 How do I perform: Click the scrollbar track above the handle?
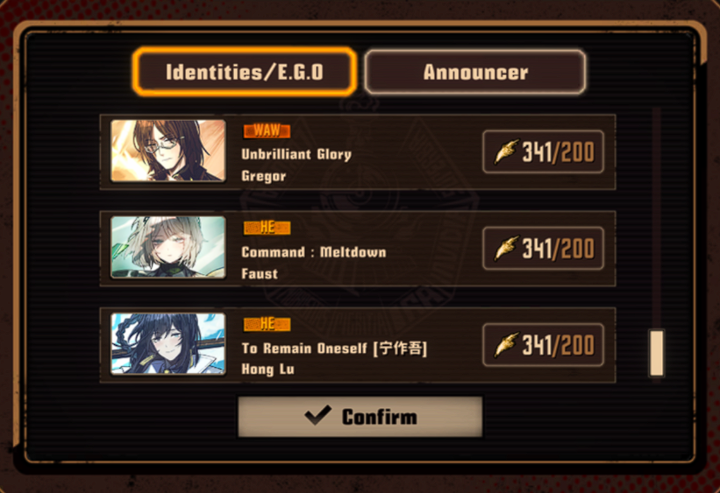[x=657, y=218]
